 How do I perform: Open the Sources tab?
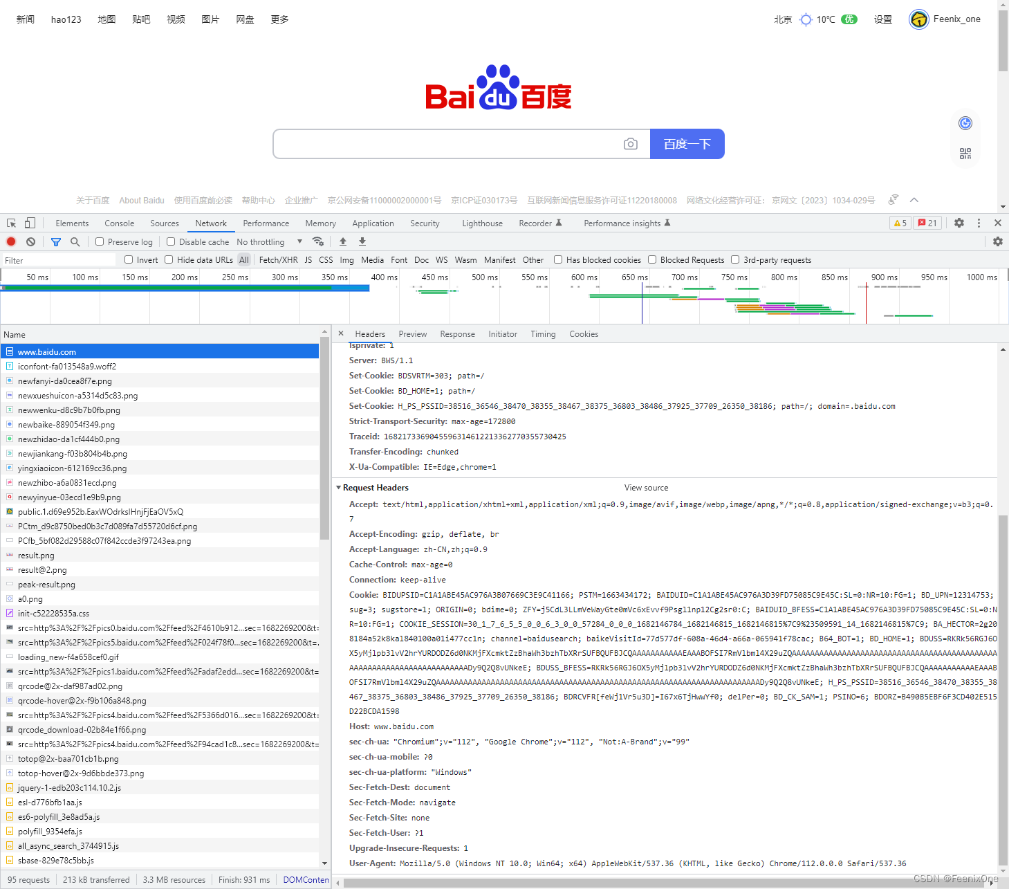tap(165, 223)
